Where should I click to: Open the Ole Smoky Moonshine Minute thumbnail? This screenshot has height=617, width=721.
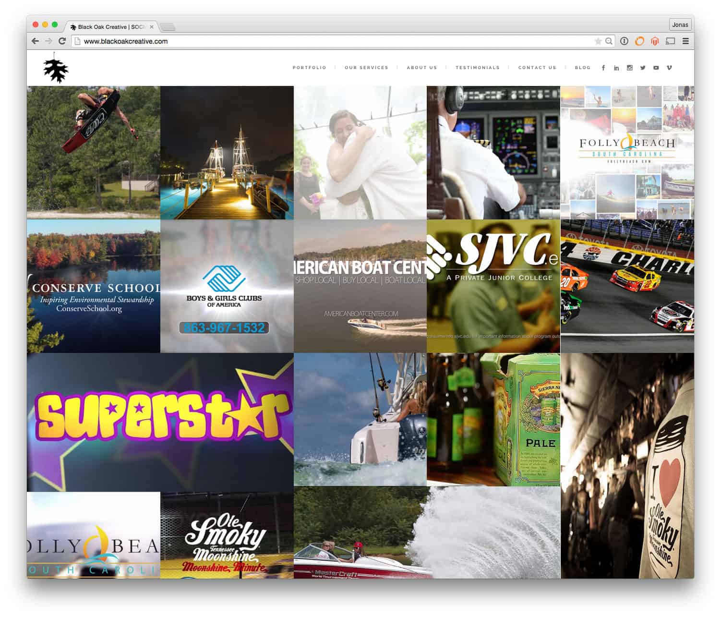(x=227, y=535)
